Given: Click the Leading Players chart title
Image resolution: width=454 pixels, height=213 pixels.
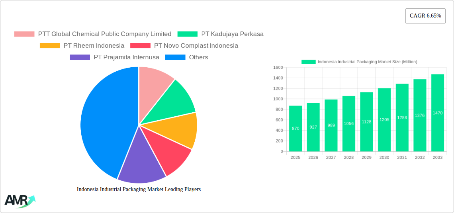Looking at the screenshot, I should pyautogui.click(x=139, y=190).
